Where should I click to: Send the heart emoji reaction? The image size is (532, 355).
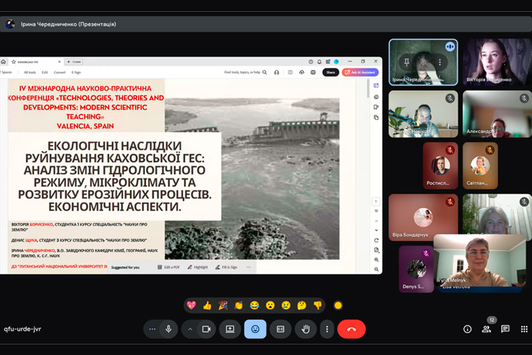pyautogui.click(x=192, y=305)
